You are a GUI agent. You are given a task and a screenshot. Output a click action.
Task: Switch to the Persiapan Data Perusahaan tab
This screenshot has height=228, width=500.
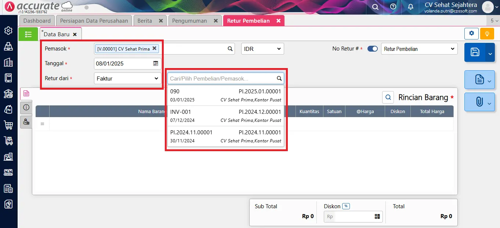[94, 21]
